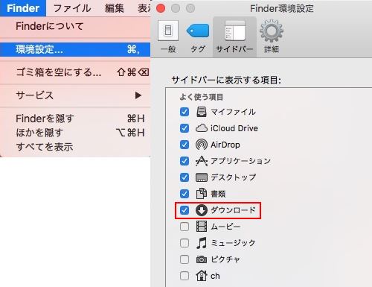
Task: Choose ゴミ箱を空にする... menu item
Action: pyautogui.click(x=75, y=72)
